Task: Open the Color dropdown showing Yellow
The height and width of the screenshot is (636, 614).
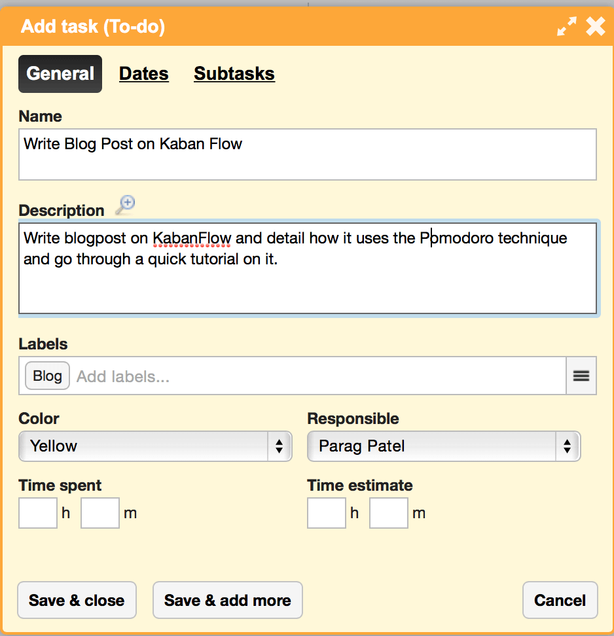Action: tap(155, 446)
